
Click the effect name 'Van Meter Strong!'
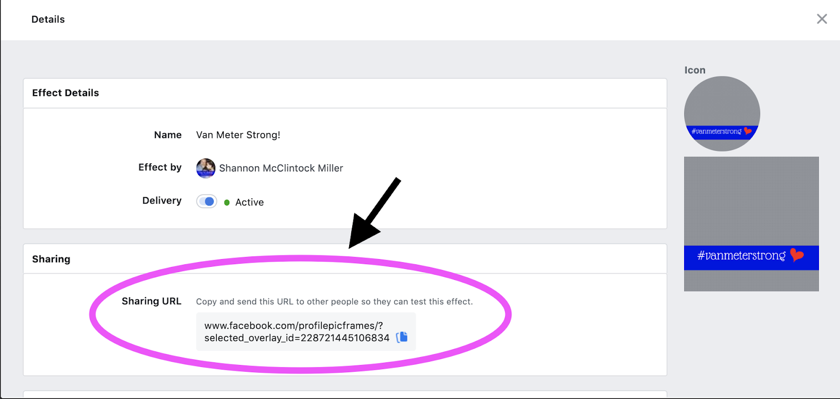pyautogui.click(x=238, y=135)
